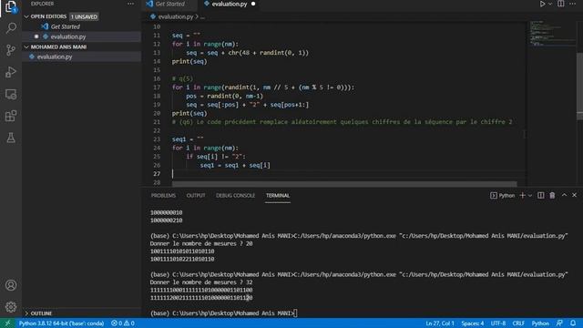Open the Manage gear icon

11,307
